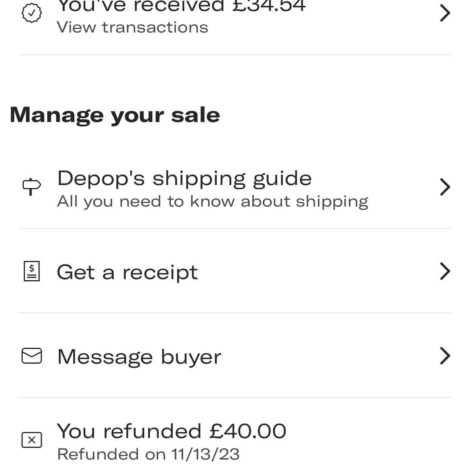
Task: Click the envelope icon next to Message buyer
Action: coord(32,355)
